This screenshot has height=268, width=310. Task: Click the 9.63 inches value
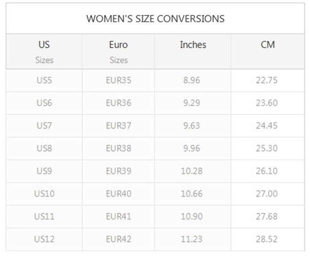click(x=192, y=125)
